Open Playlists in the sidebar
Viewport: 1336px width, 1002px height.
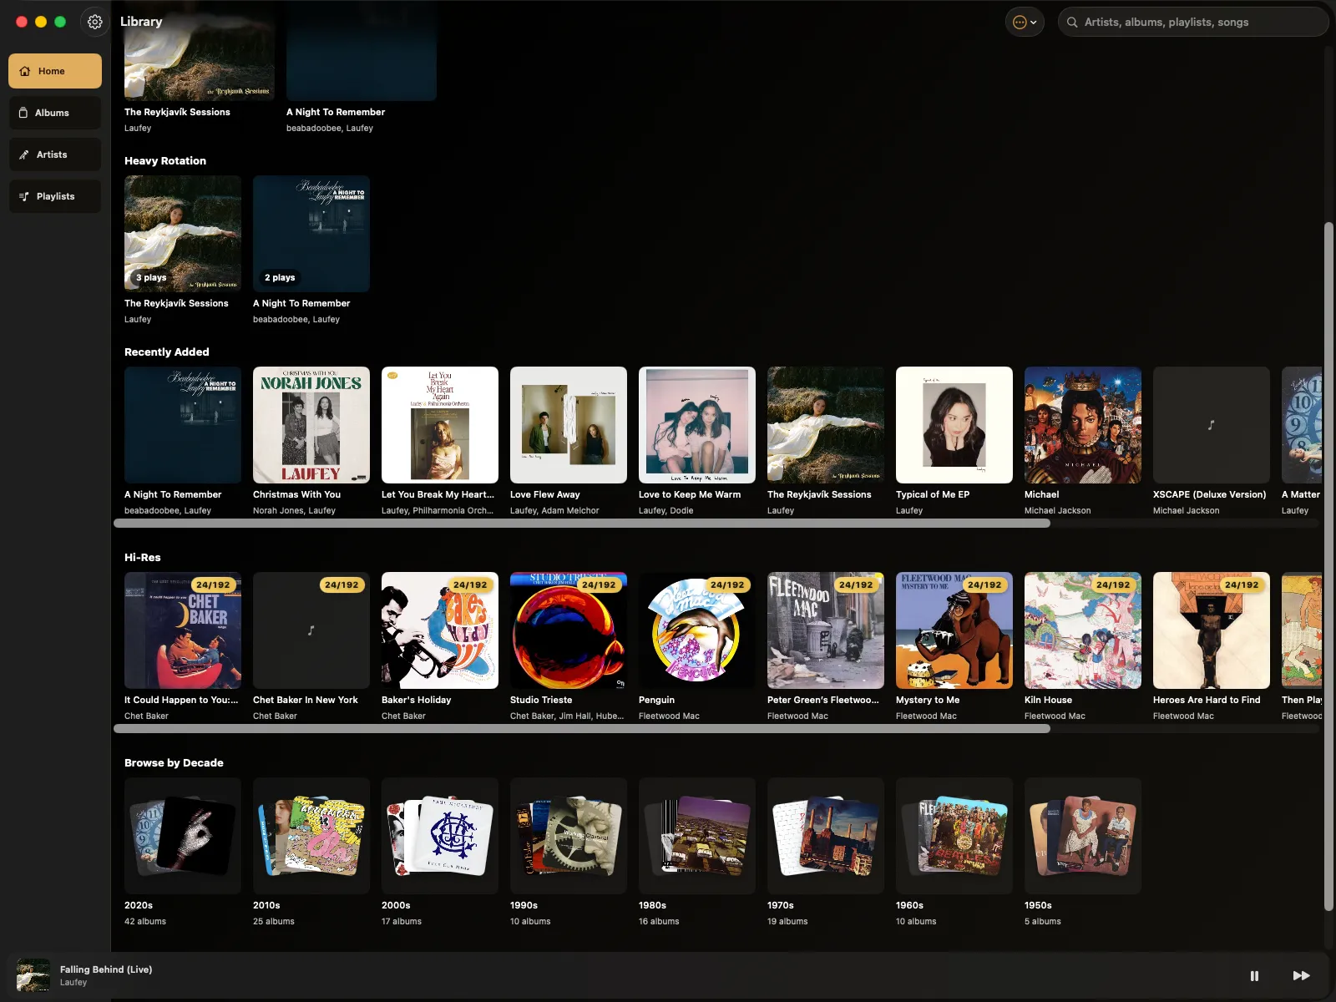tap(55, 196)
